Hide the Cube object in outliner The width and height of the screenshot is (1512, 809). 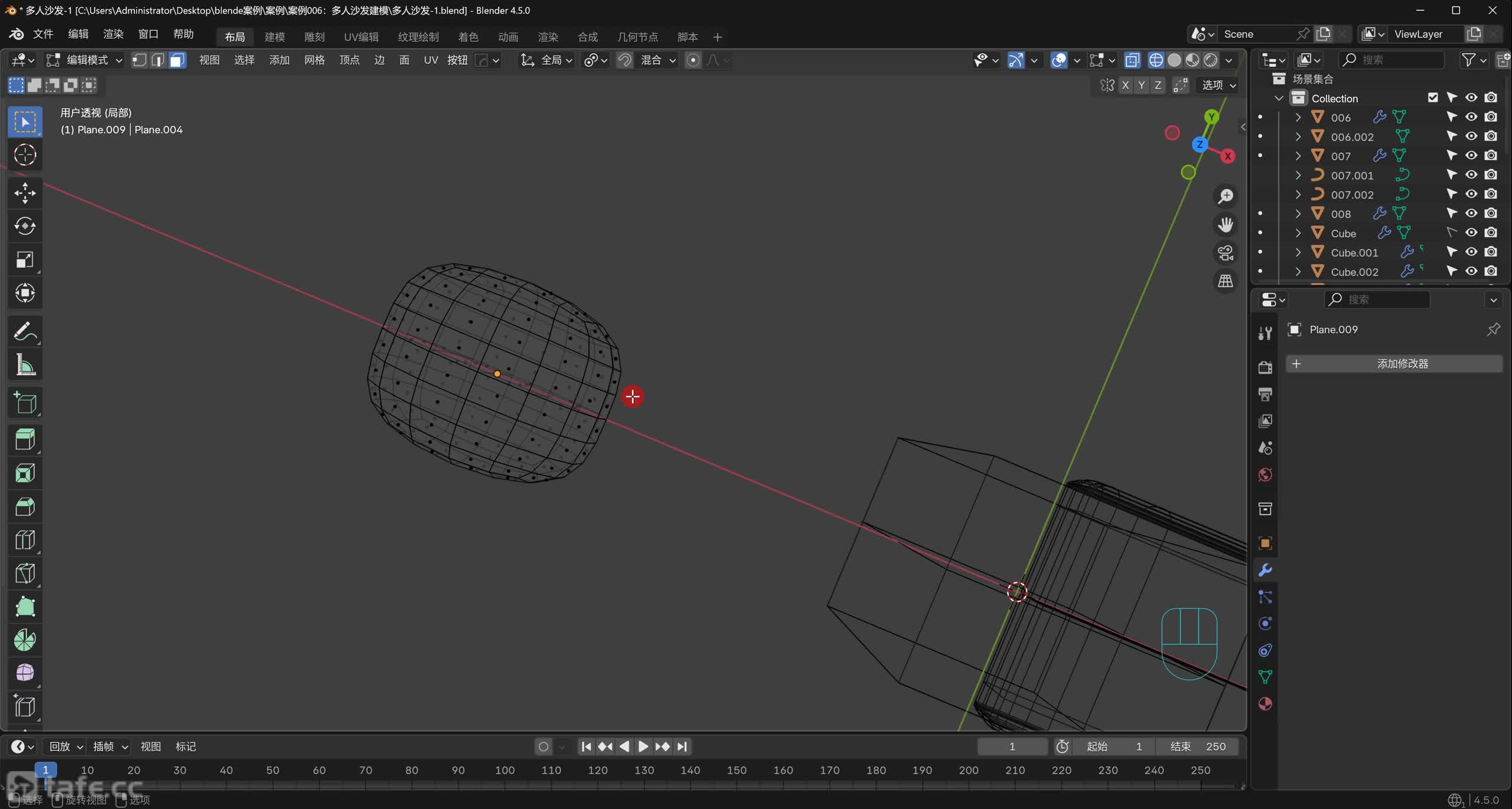pos(1471,233)
